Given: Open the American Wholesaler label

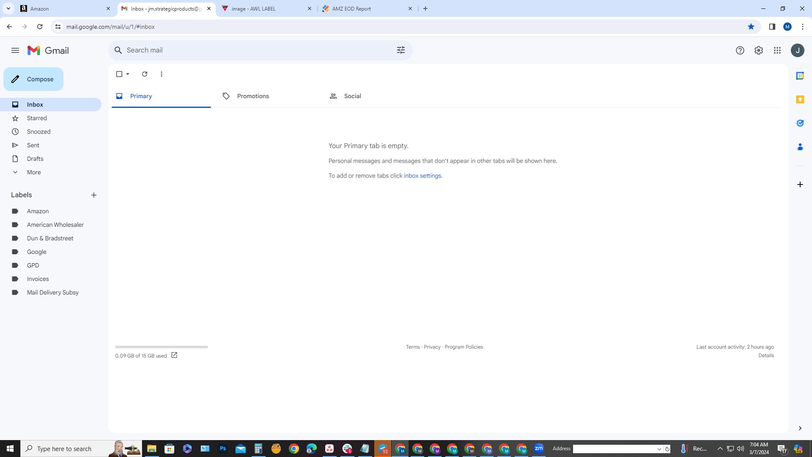Looking at the screenshot, I should (x=51, y=225).
